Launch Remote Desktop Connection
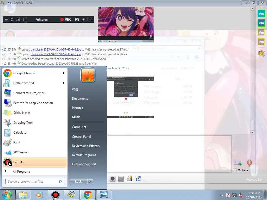 35,103
